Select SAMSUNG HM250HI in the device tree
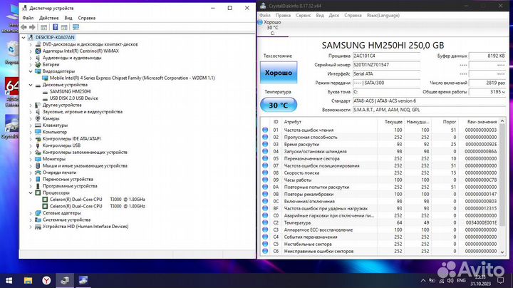513x288 pixels. coord(70,91)
